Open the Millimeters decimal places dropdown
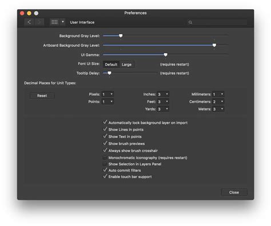 pyautogui.click(x=218, y=94)
